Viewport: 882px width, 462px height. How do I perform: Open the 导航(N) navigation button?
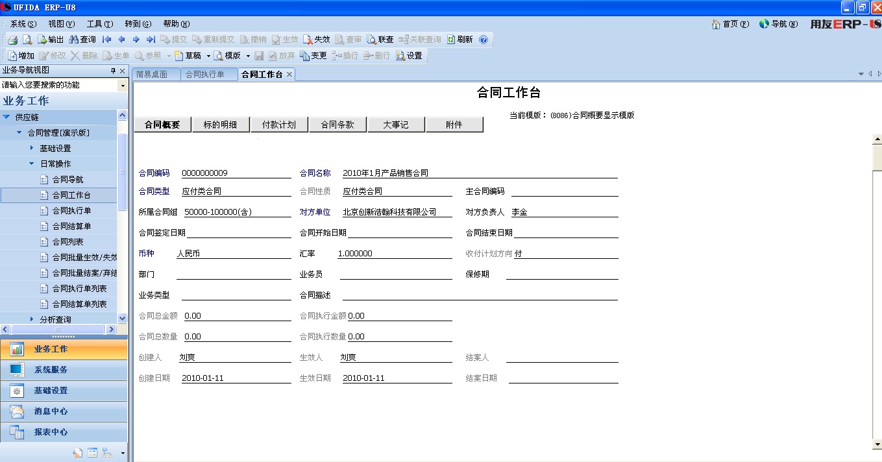click(779, 24)
